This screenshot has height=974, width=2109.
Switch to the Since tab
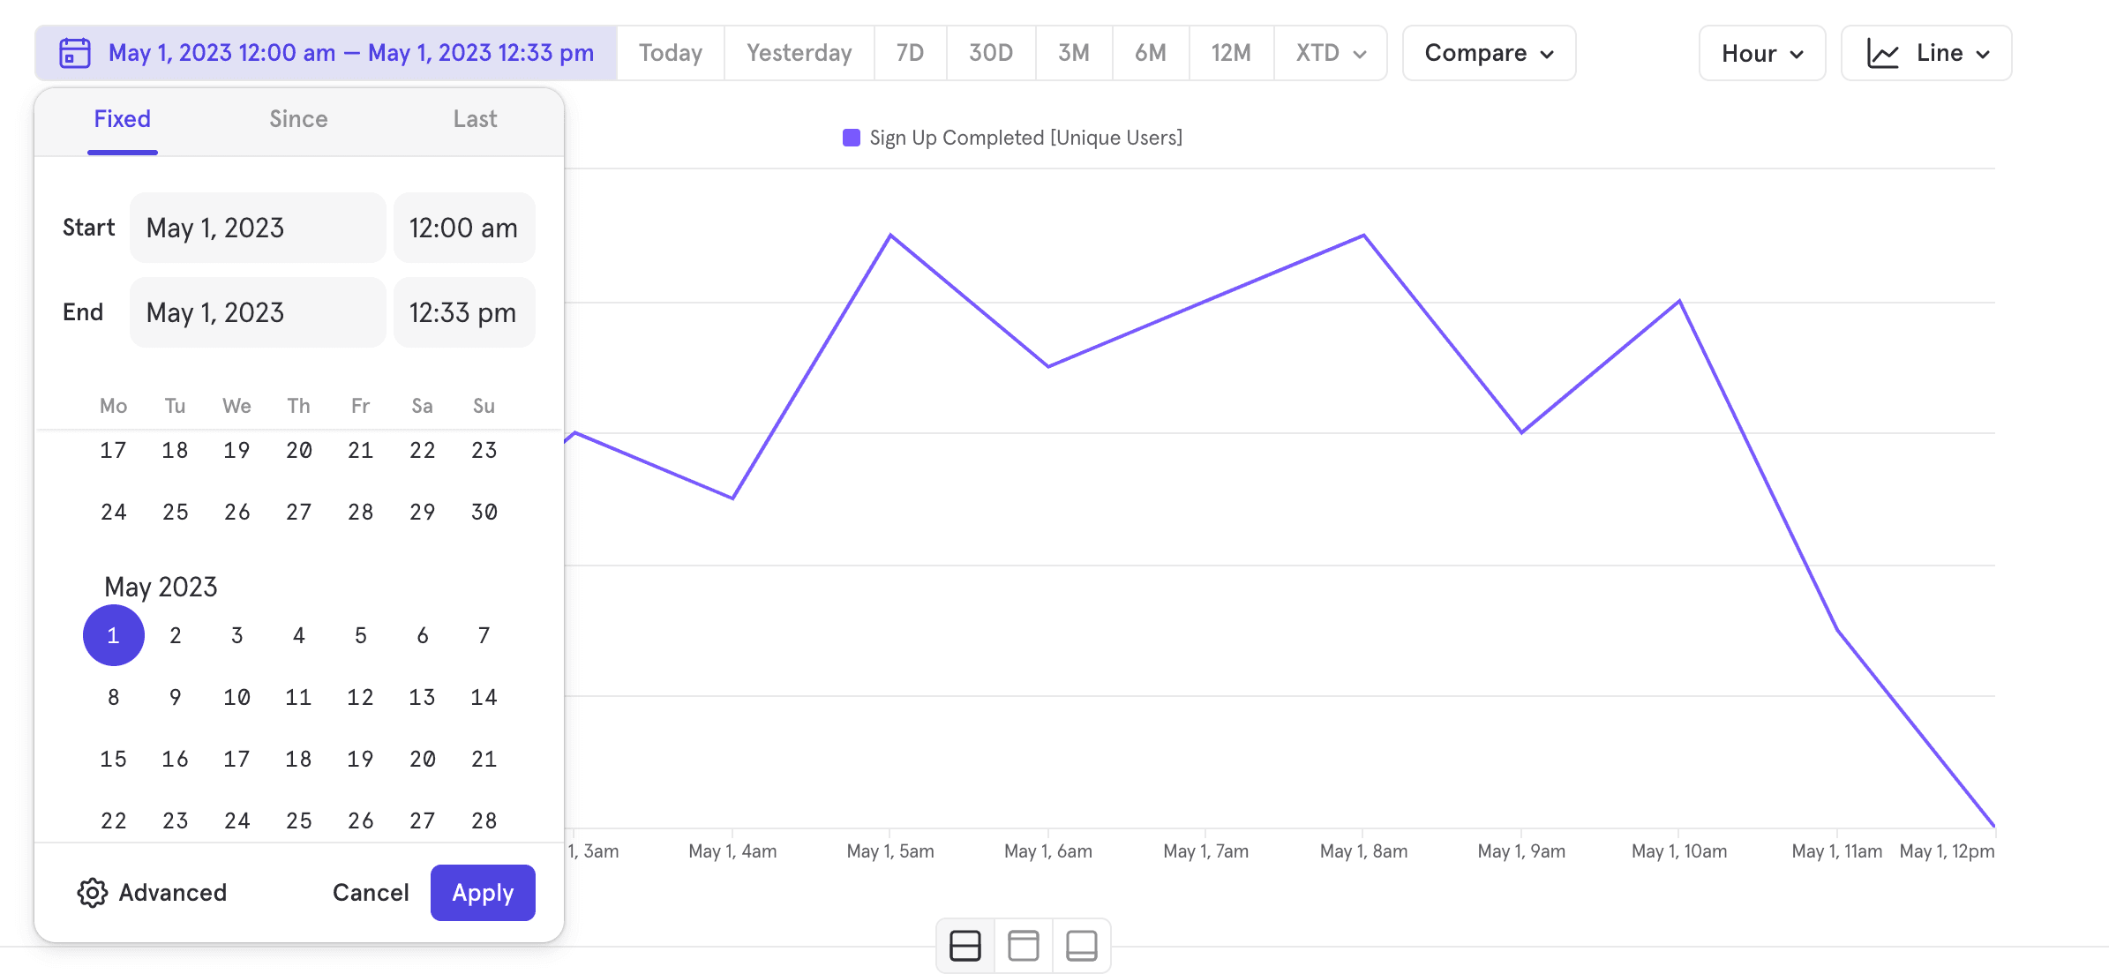tap(298, 119)
